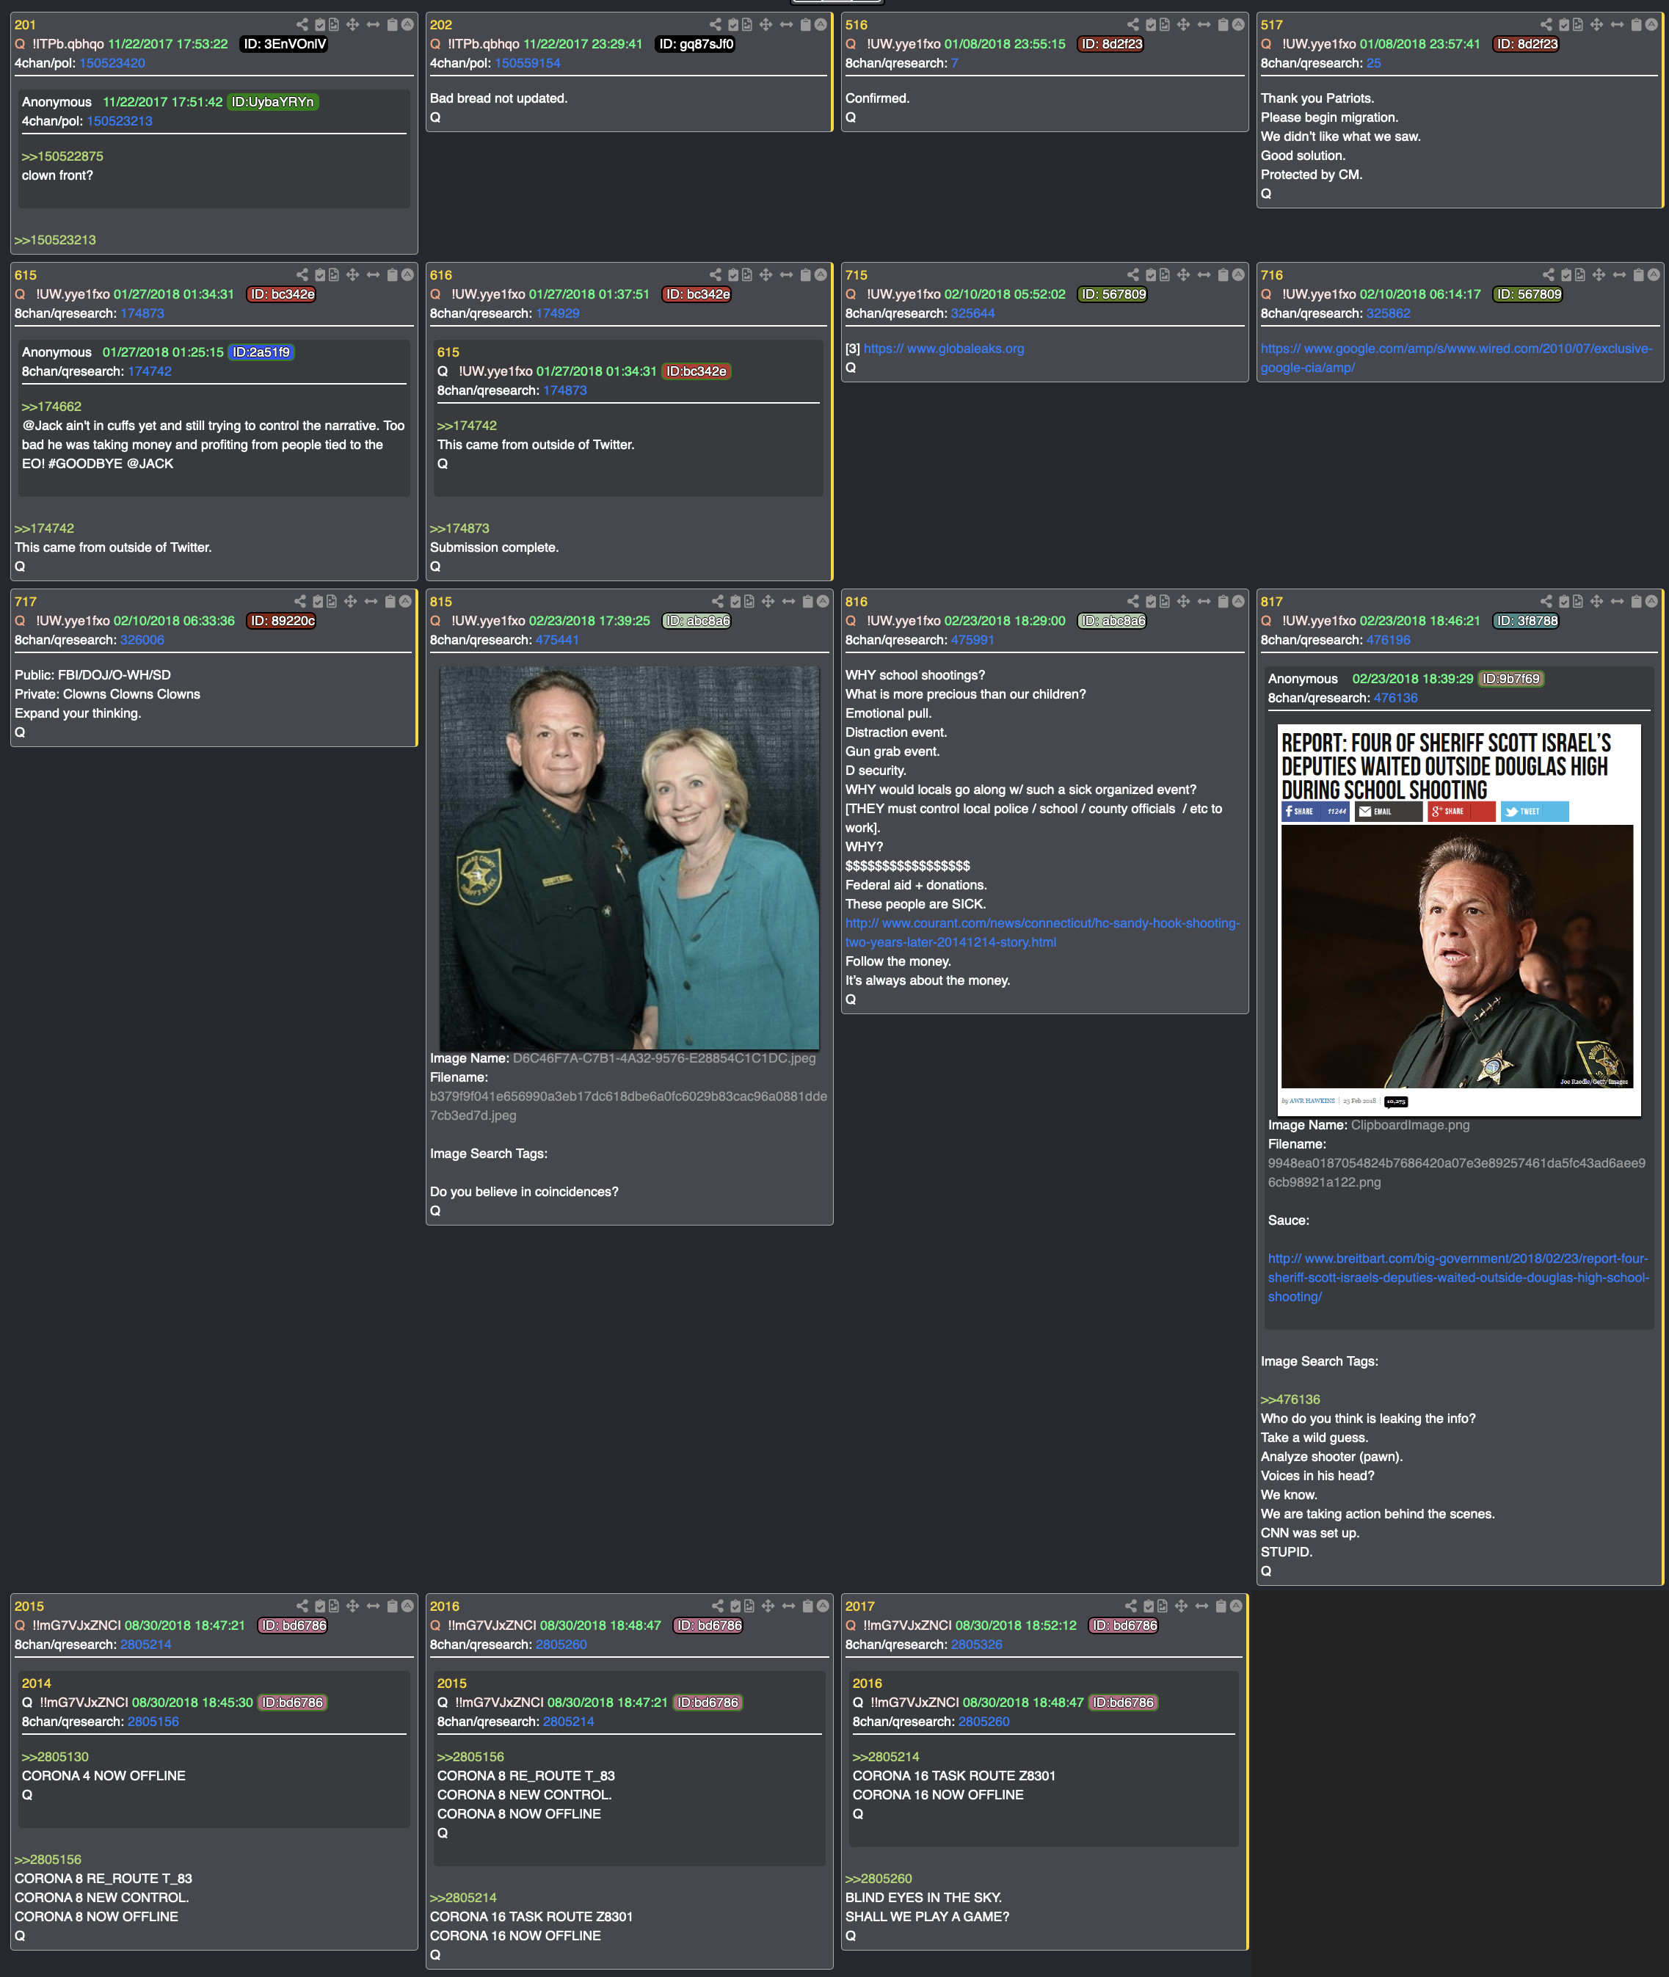This screenshot has width=1669, height=1977.
Task: Click the clipboard icon on post 817
Action: tap(1636, 601)
